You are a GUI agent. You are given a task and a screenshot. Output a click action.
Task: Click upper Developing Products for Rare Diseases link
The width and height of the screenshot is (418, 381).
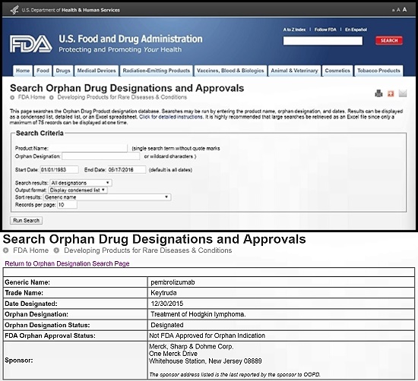point(122,97)
